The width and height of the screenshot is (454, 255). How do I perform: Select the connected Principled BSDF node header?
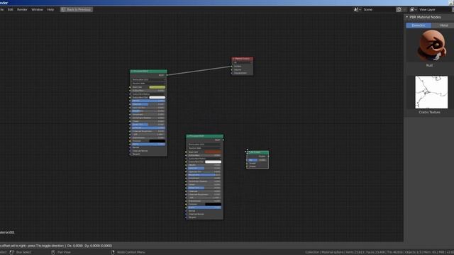click(x=148, y=71)
